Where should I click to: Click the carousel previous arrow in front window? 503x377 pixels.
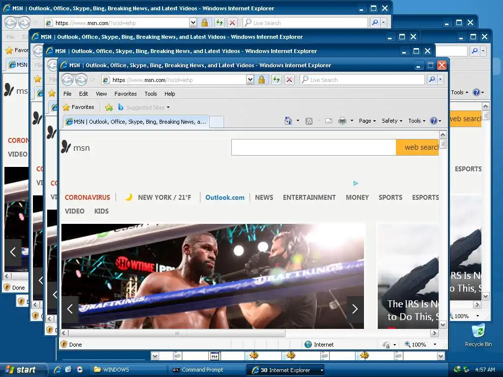70,309
